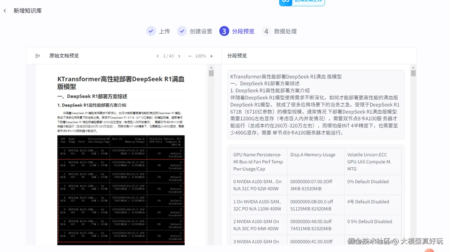Click heading 一、DeepSeek R1部署方案综述 in document
The image size is (450, 252).
(x=92, y=97)
